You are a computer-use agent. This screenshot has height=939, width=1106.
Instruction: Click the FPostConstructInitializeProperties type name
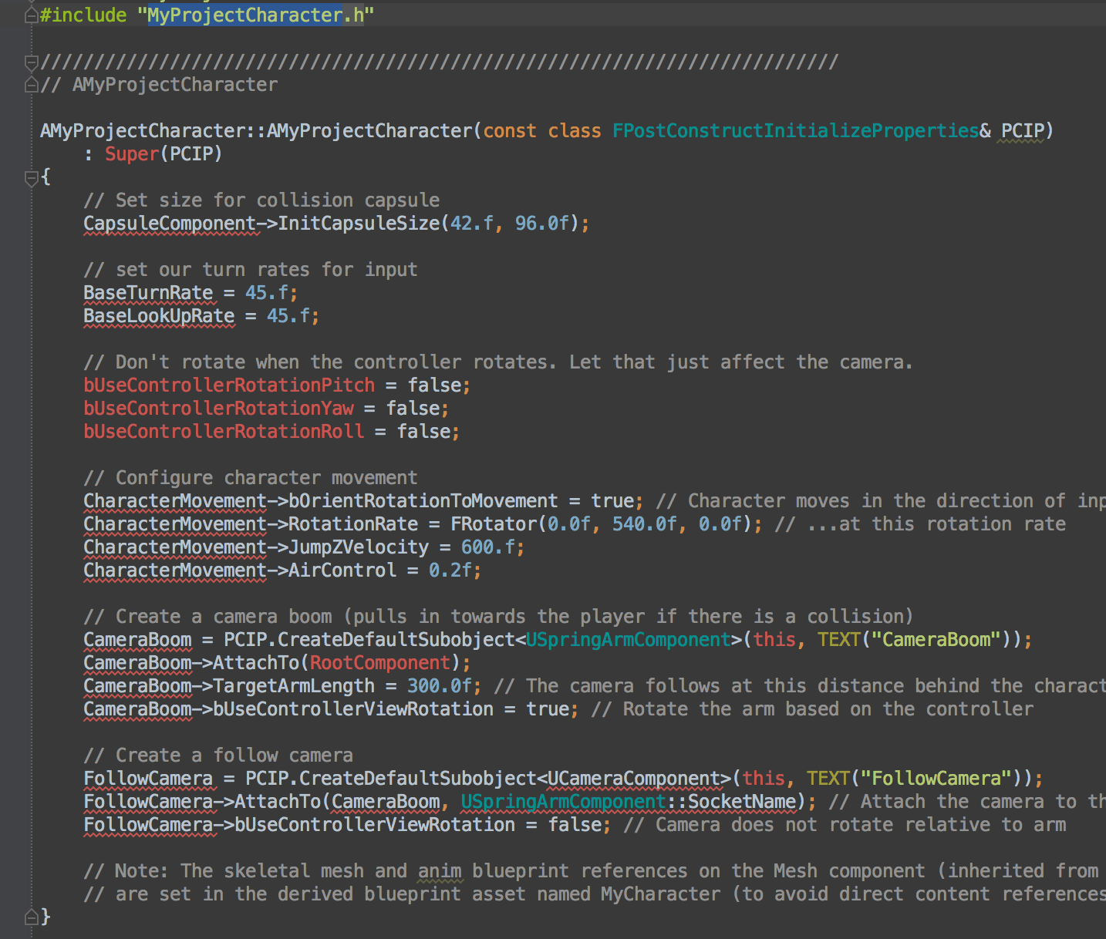[x=795, y=131]
